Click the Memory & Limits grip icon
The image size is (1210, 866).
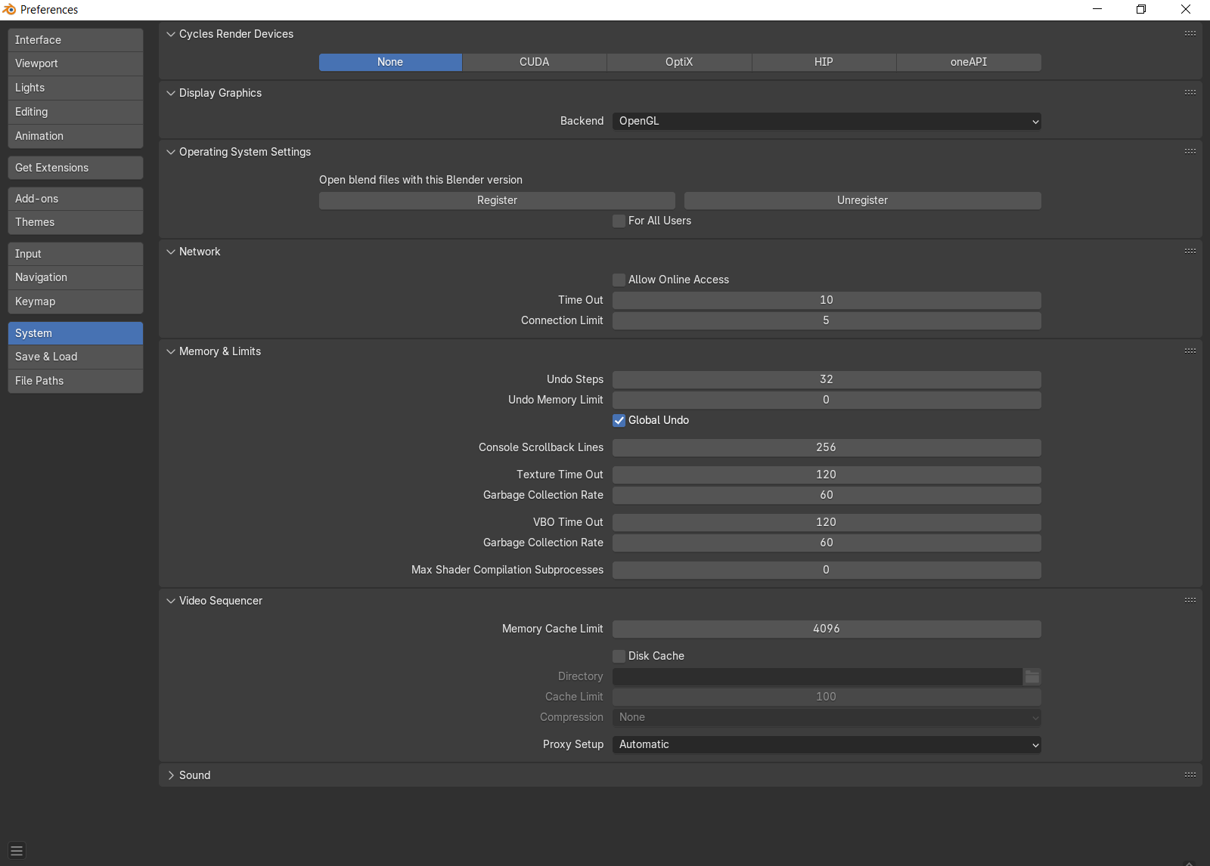coord(1190,351)
